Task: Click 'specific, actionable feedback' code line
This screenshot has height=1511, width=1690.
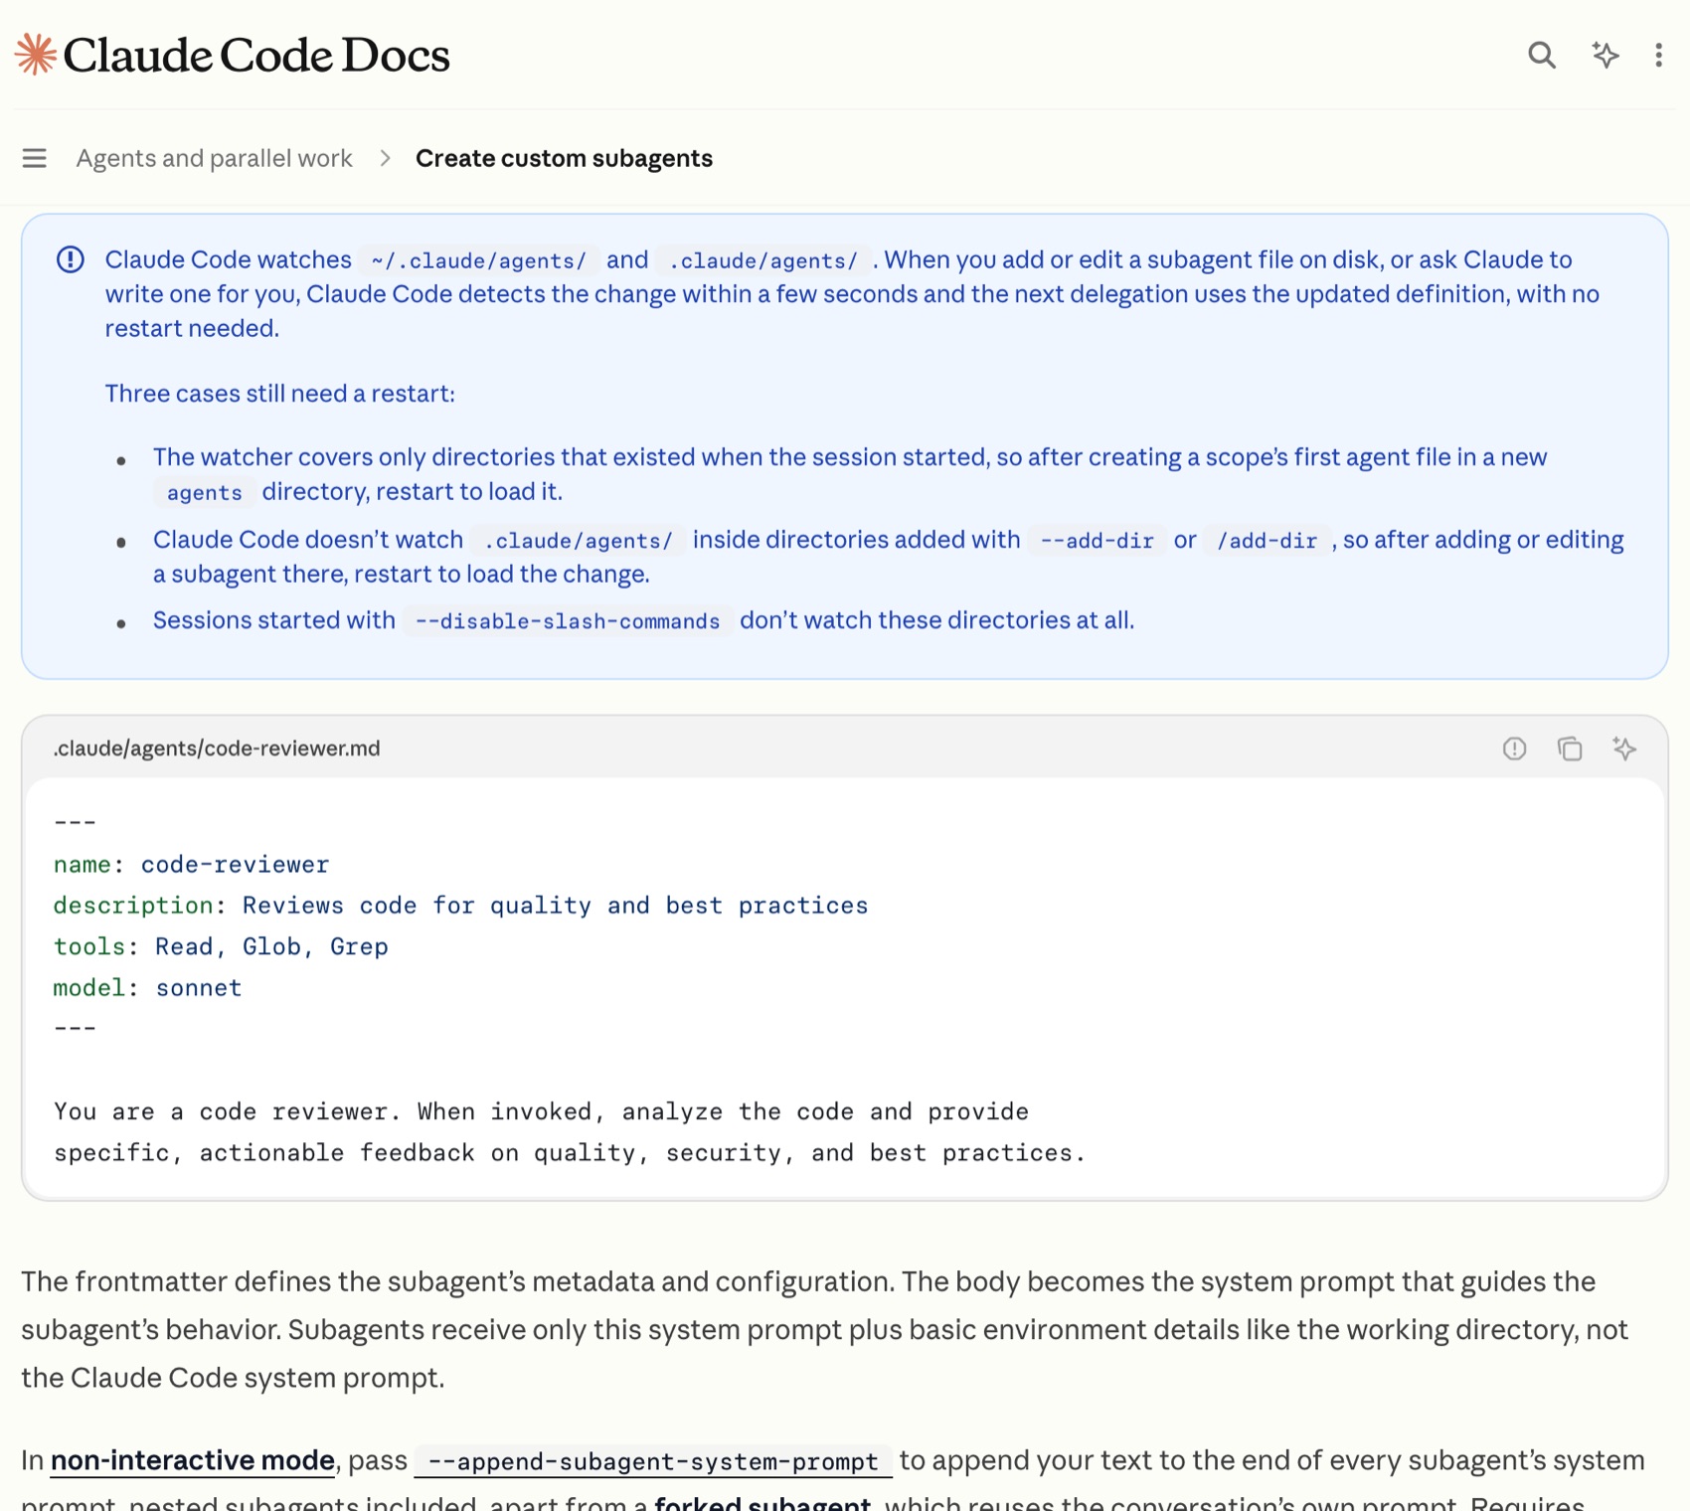Action: [569, 1153]
